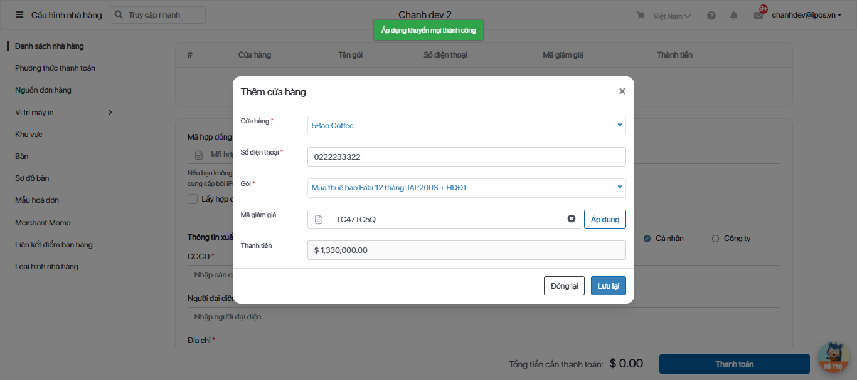
Task: Click the notifications bell icon
Action: (x=733, y=16)
